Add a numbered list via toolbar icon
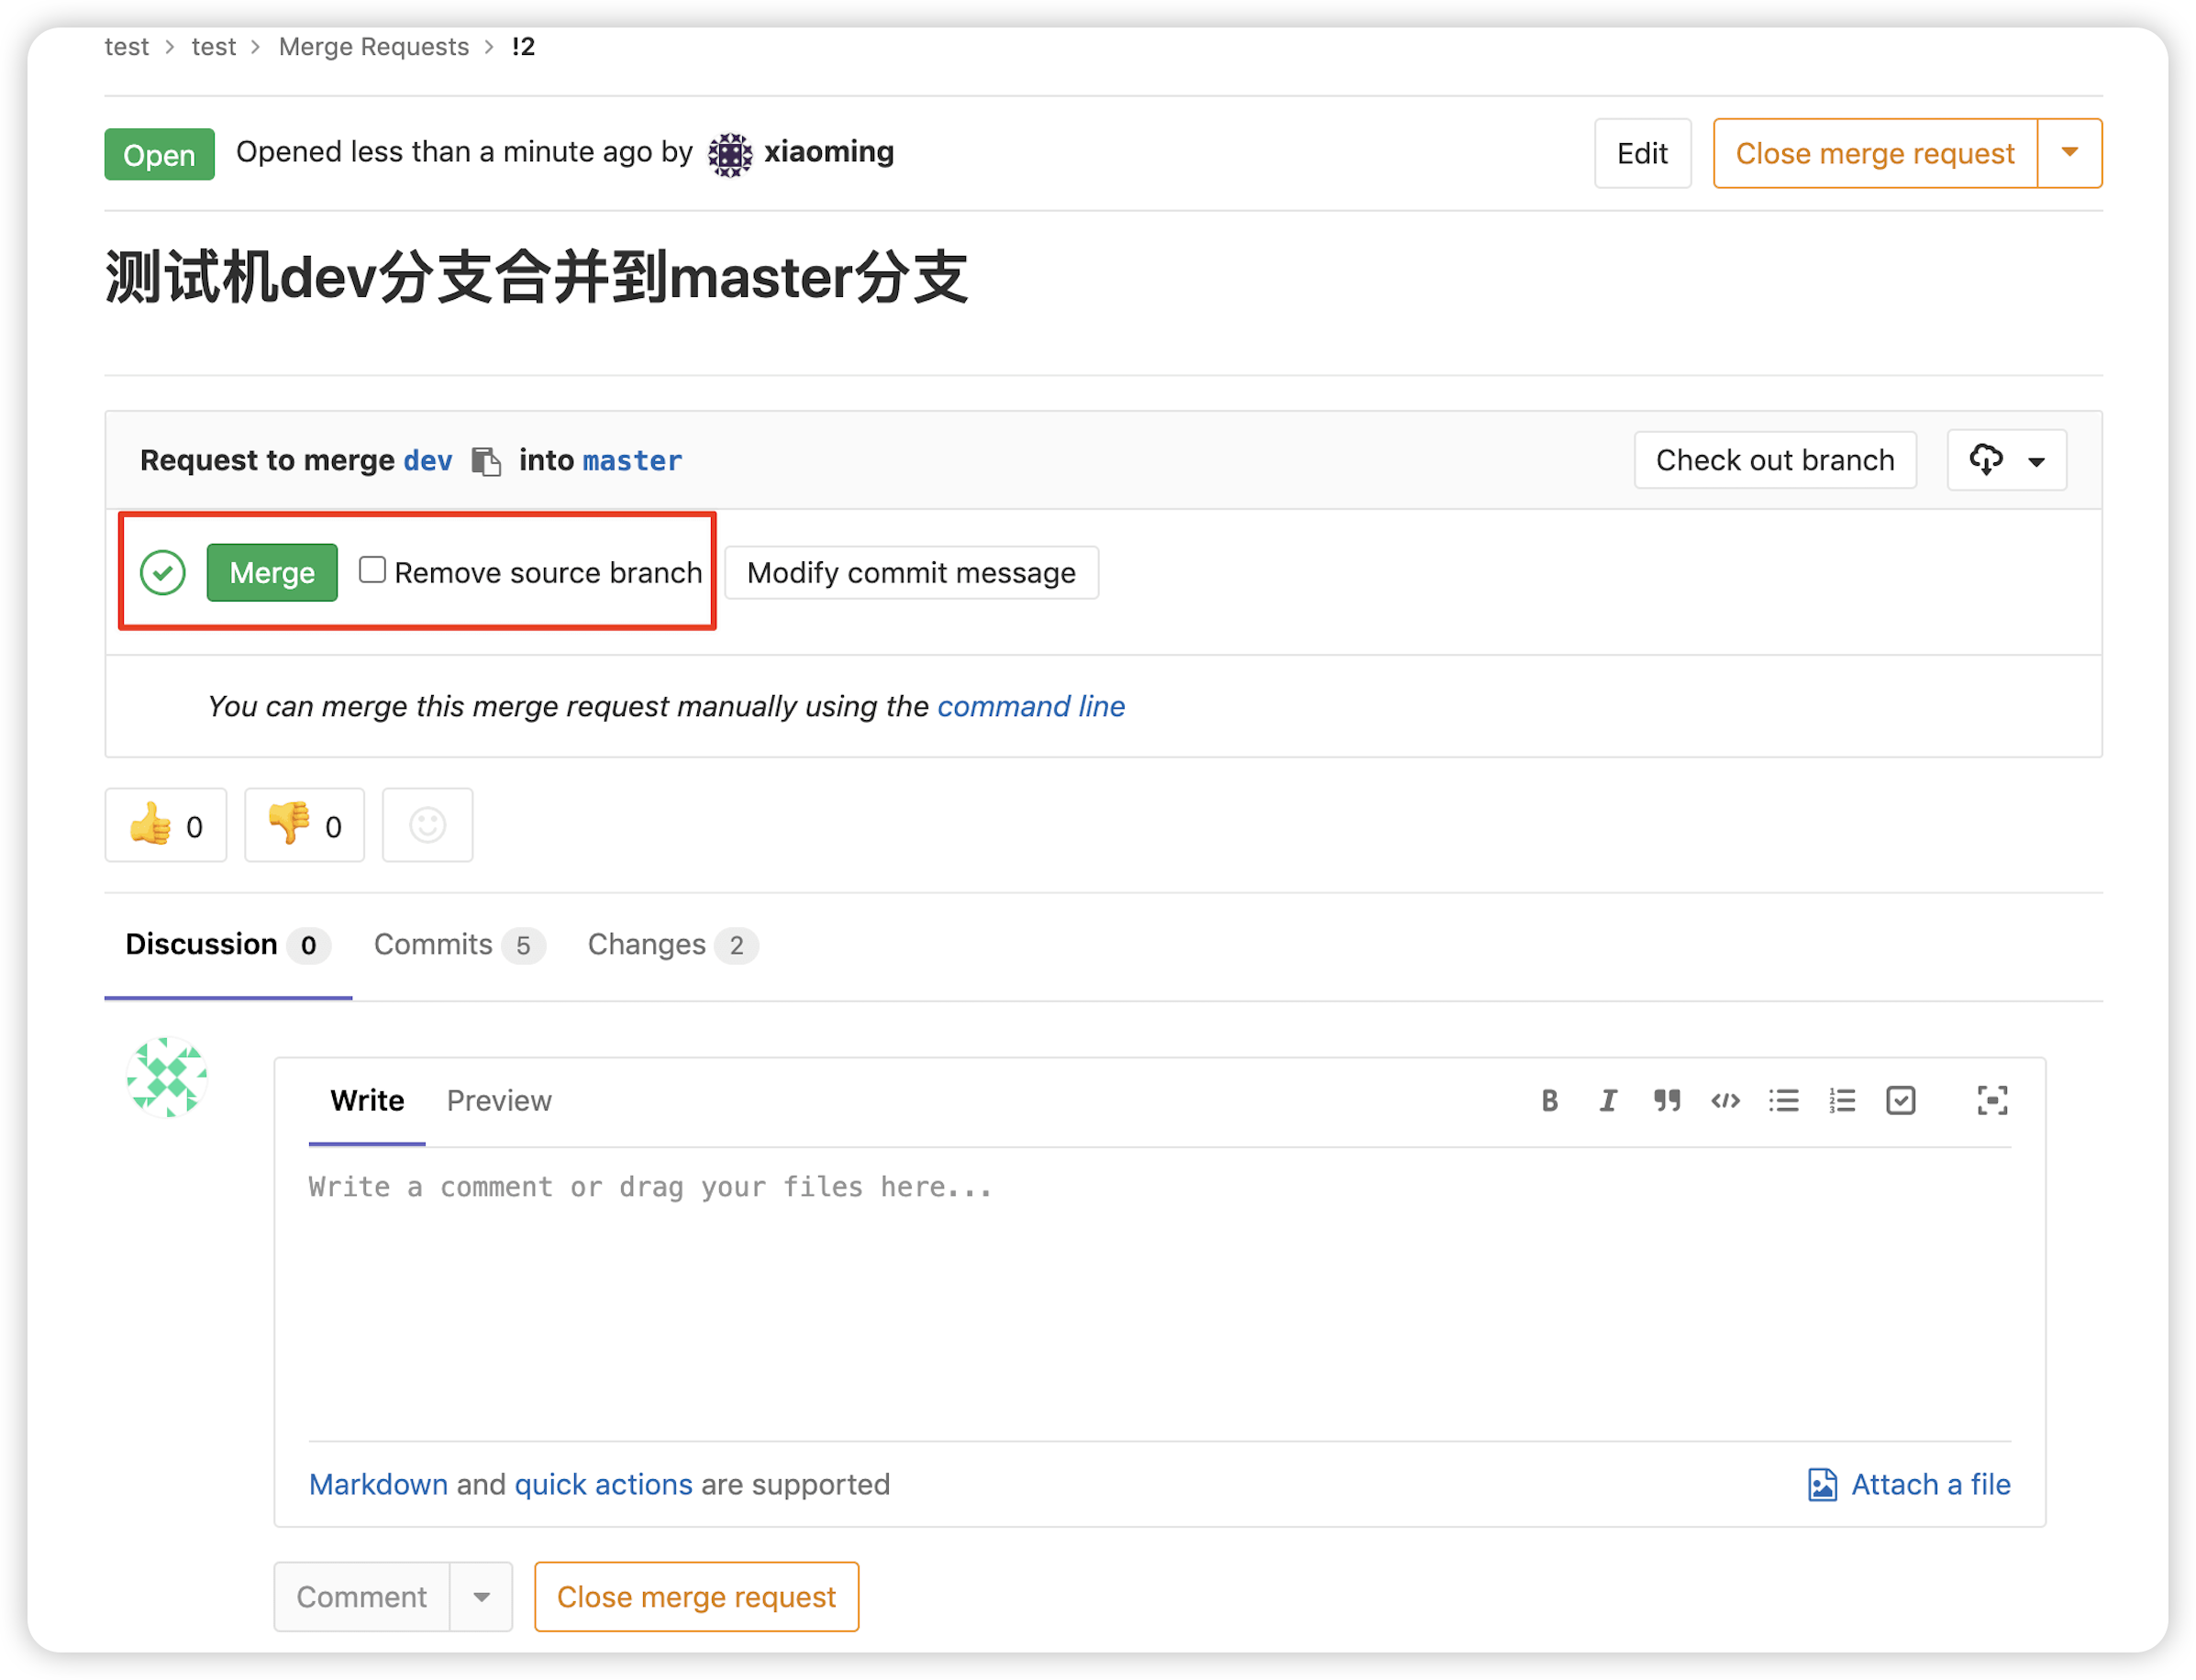 tap(1842, 1100)
